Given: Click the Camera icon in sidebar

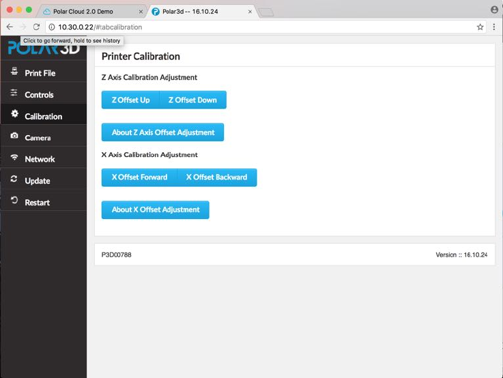Looking at the screenshot, I should point(14,136).
